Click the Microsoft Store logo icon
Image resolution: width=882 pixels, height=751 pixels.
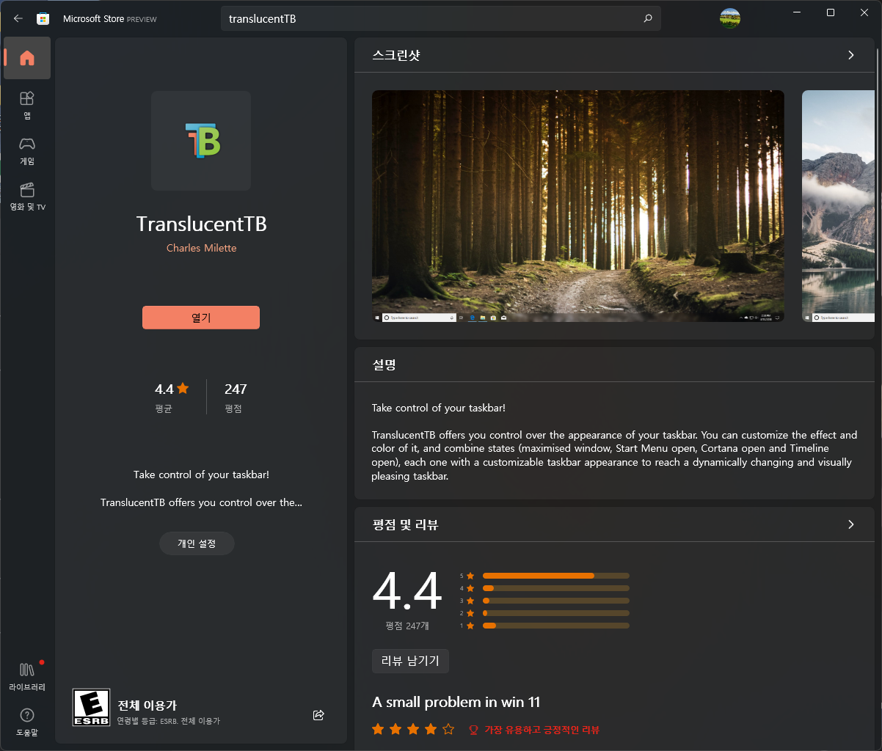click(43, 18)
